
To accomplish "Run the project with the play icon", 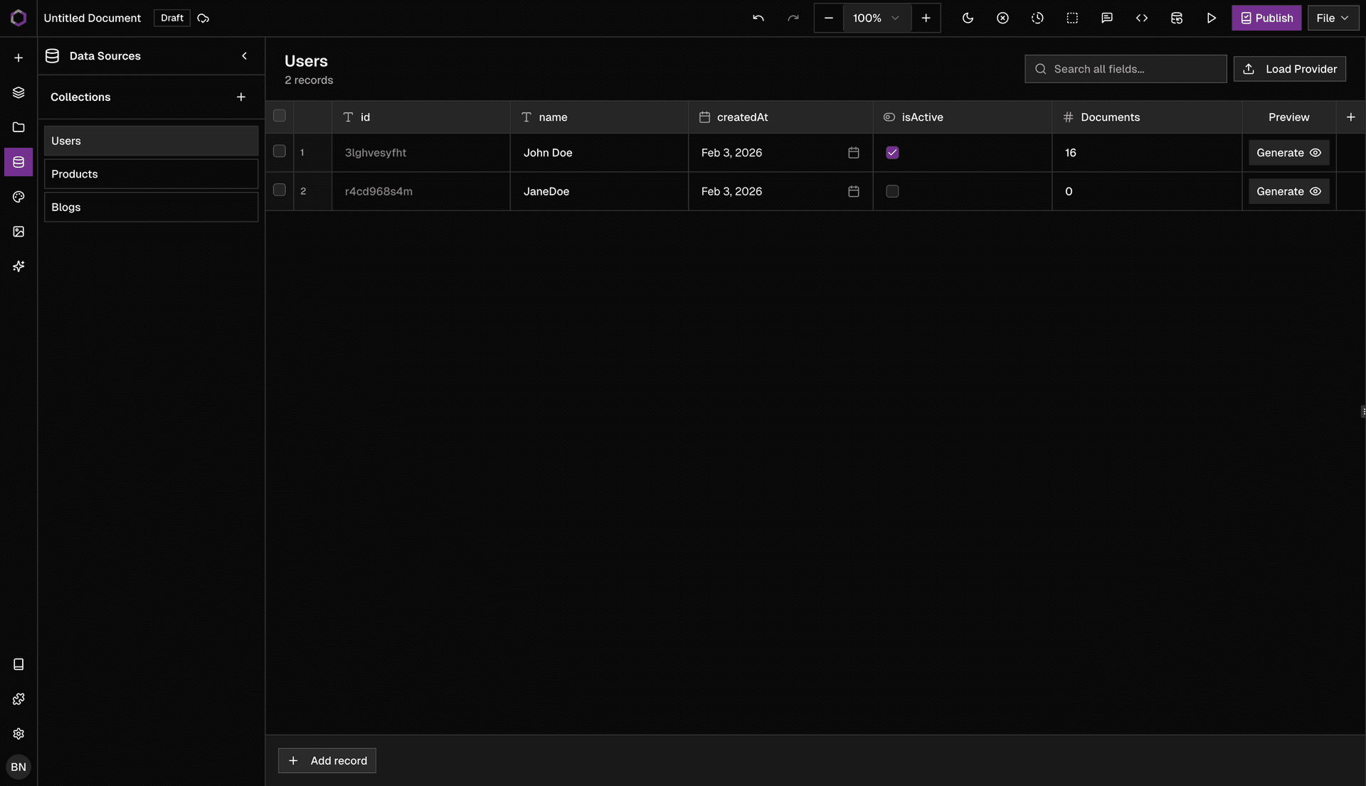I will pyautogui.click(x=1212, y=18).
